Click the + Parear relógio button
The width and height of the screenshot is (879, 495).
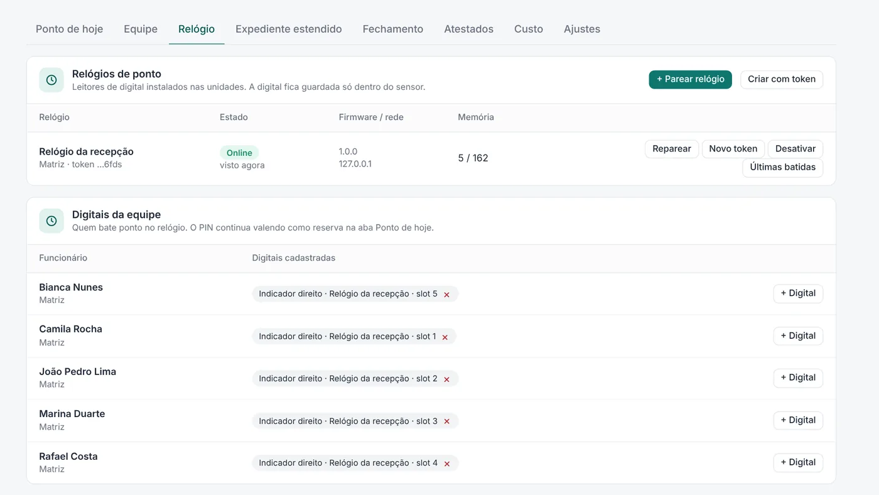[x=691, y=79]
